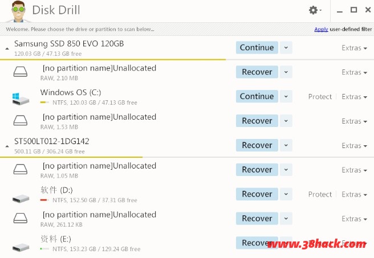
Task: Maximize the Disk Drill window
Action: point(353,10)
